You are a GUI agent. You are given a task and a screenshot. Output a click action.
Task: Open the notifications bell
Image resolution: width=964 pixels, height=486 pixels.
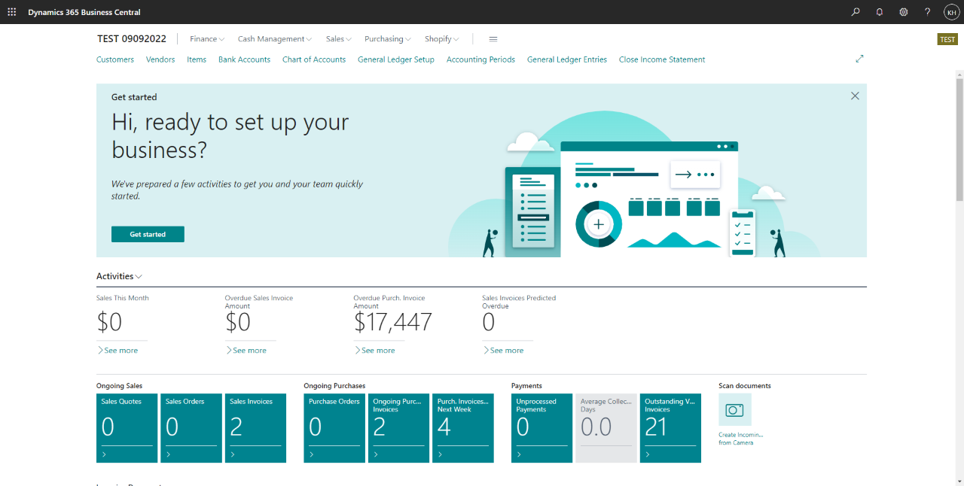(880, 12)
